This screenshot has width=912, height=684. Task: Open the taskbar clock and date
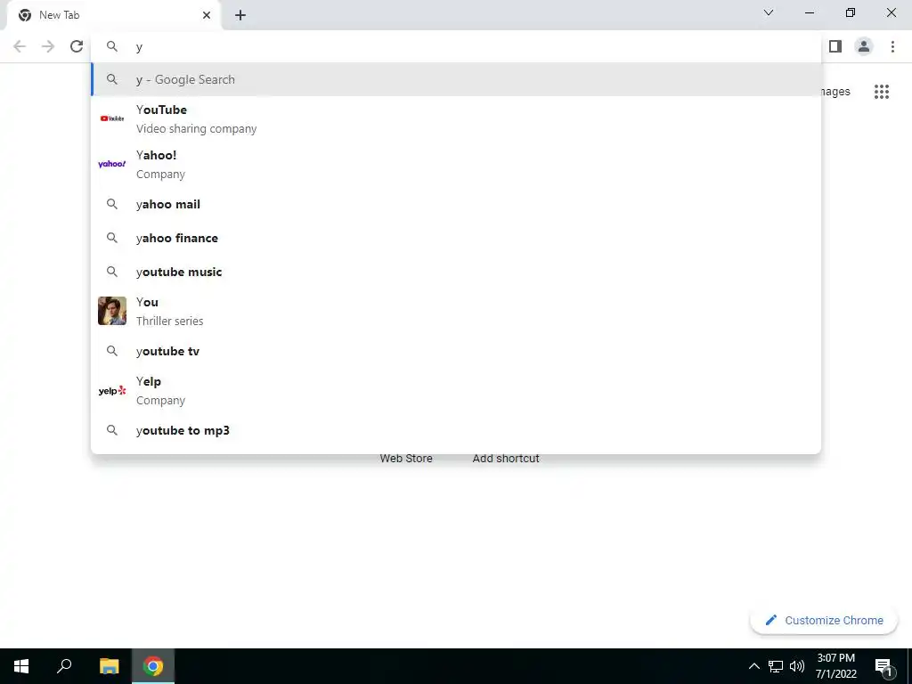pyautogui.click(x=835, y=666)
